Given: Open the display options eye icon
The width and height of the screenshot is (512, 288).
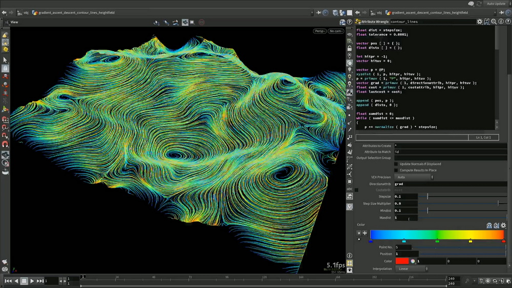Looking at the screenshot, I should point(350,271).
